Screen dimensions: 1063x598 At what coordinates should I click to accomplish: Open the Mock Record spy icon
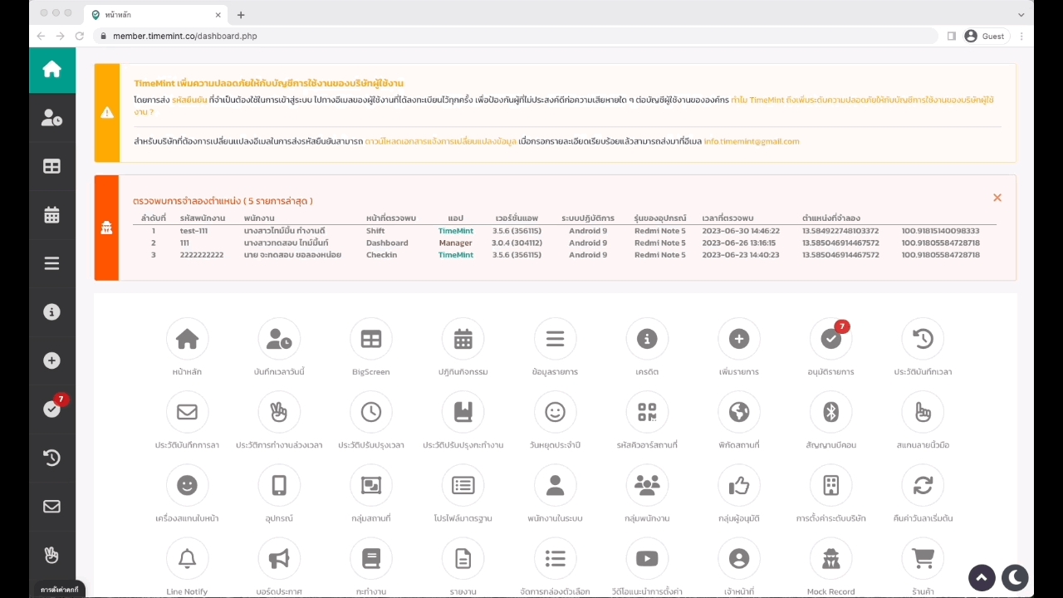click(830, 559)
